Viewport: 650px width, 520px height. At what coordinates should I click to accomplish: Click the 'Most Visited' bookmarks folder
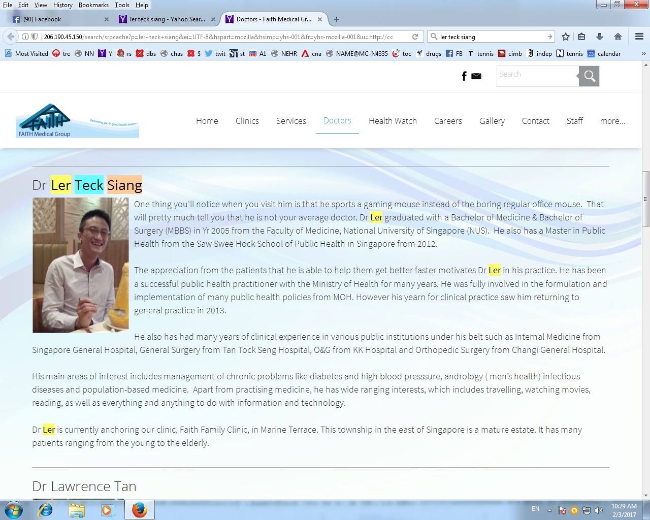click(27, 53)
